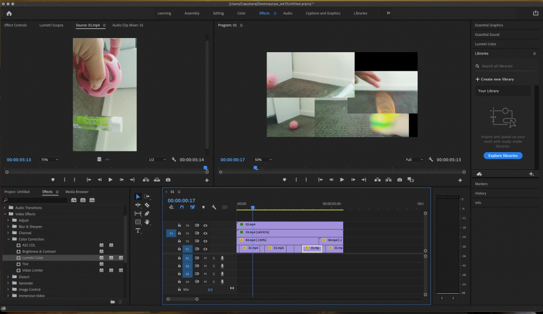543x314 pixels.
Task: Click Overwrite button in Source monitor
Action: coord(157,179)
